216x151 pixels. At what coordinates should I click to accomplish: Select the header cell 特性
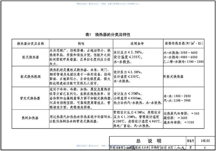[81, 44]
